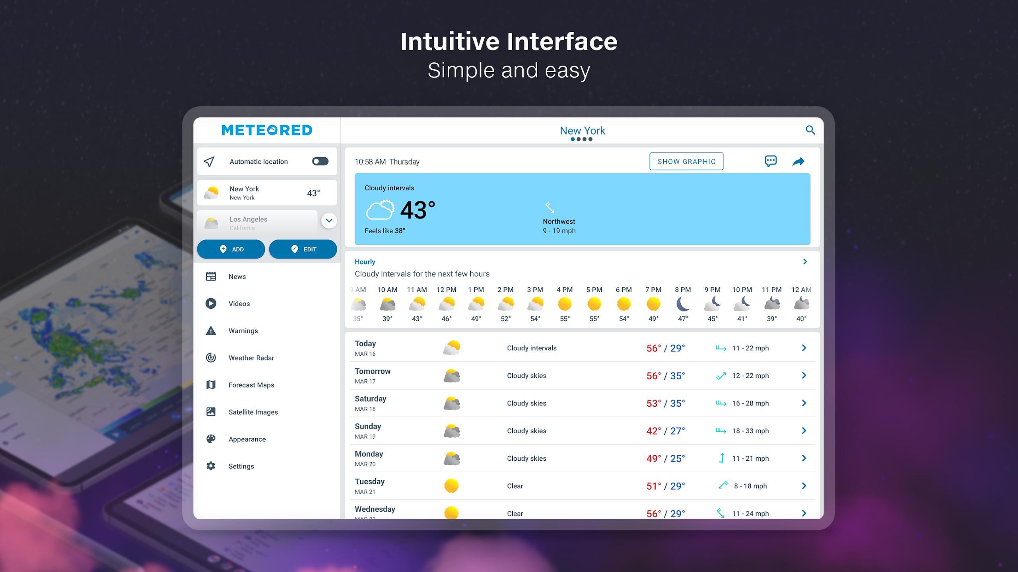Click the Warnings icon in sidebar
1018x572 pixels.
click(211, 330)
